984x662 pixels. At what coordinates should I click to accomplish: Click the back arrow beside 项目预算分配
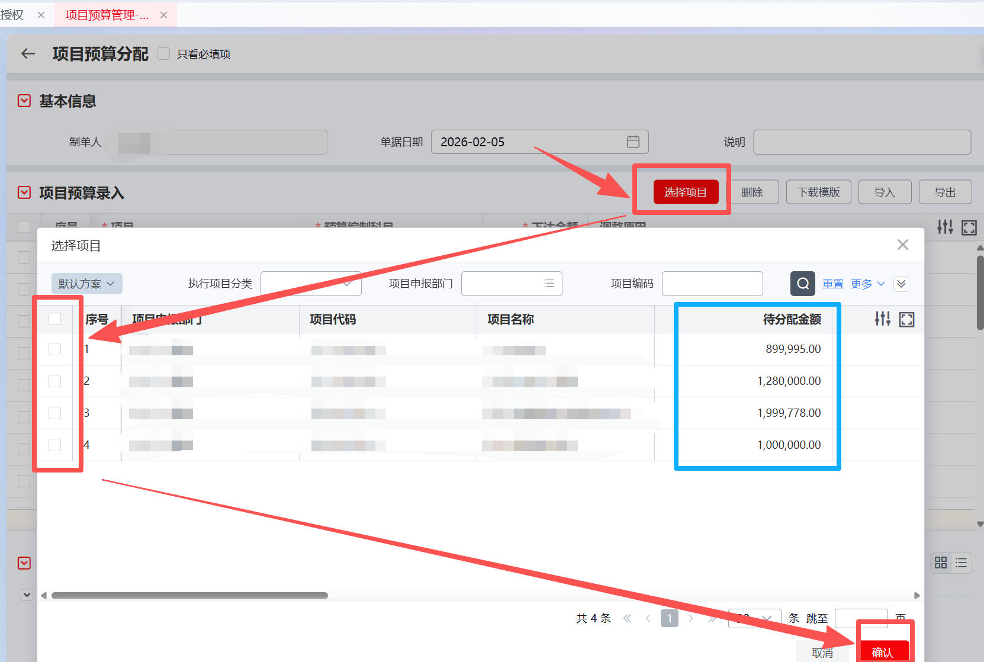pyautogui.click(x=28, y=54)
